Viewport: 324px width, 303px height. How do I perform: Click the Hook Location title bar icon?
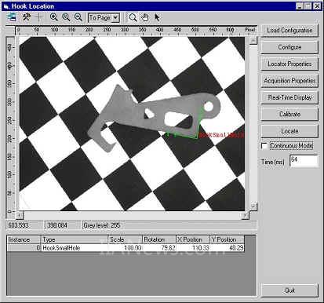tap(6, 6)
